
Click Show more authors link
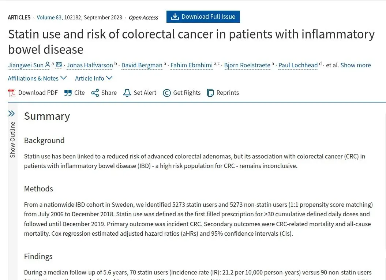(x=356, y=65)
